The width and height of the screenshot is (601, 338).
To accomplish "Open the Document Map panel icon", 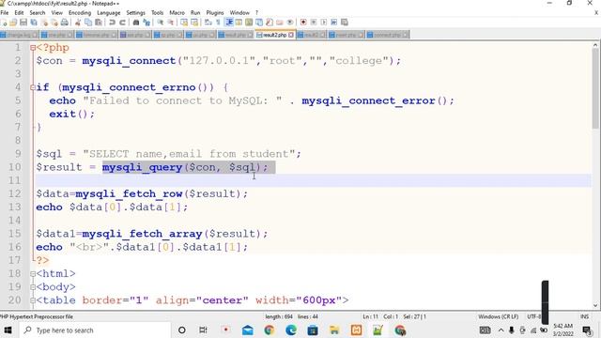I will 249,23.
